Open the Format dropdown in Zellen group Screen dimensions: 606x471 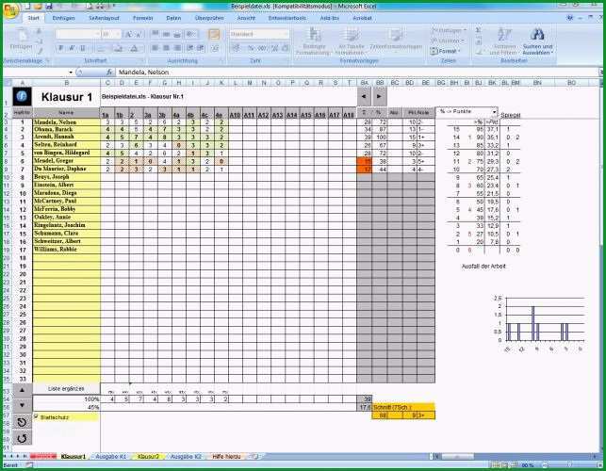(x=446, y=51)
